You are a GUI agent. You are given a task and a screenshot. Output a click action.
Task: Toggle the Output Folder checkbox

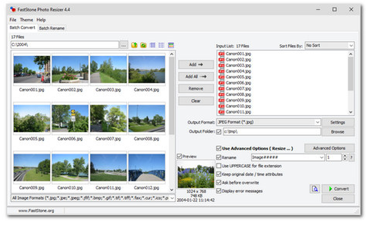(219, 132)
